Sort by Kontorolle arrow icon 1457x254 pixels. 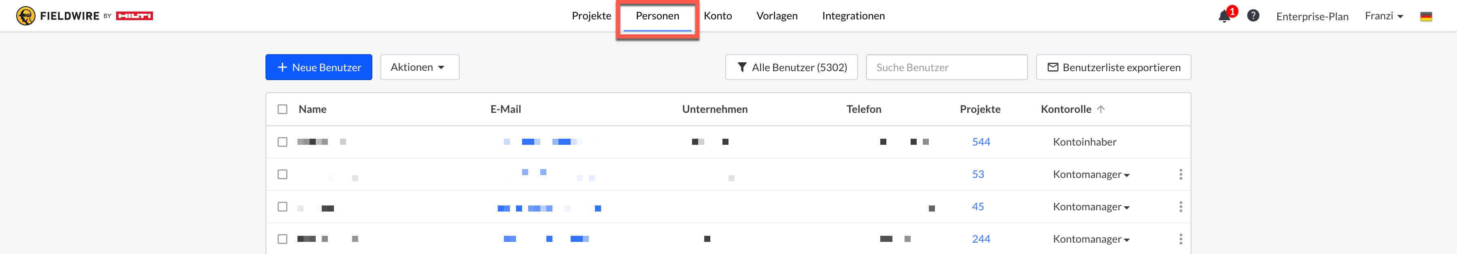pos(1100,109)
